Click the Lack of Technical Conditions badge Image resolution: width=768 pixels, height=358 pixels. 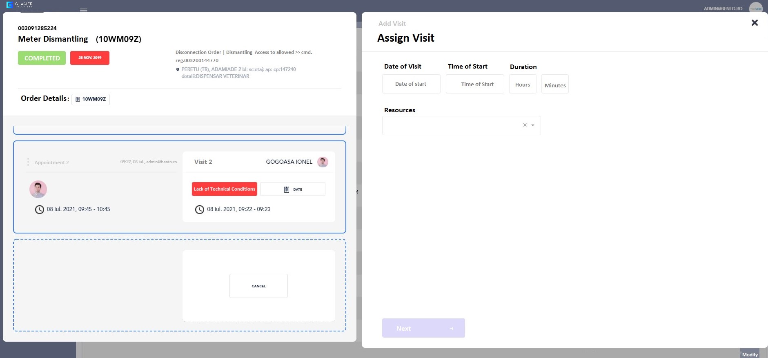[x=224, y=189]
